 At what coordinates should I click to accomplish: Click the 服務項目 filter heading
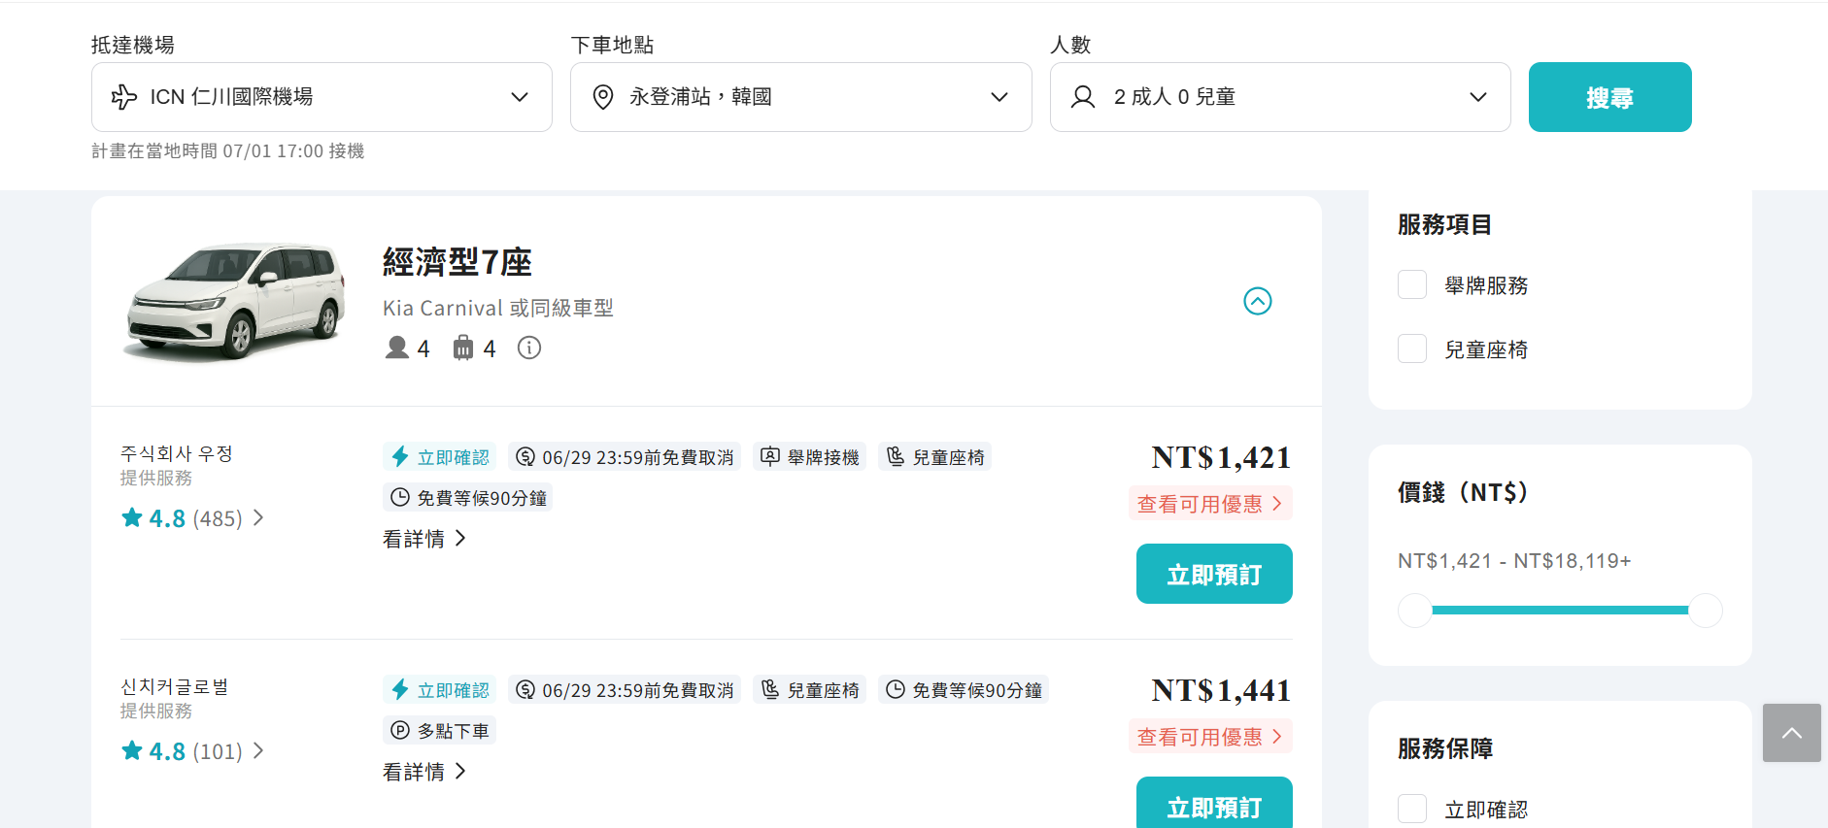pyautogui.click(x=1444, y=224)
